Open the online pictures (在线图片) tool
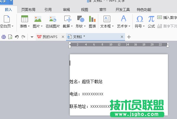 53,19
